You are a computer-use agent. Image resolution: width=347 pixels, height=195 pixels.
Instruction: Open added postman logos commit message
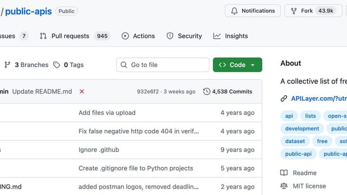pyautogui.click(x=139, y=187)
